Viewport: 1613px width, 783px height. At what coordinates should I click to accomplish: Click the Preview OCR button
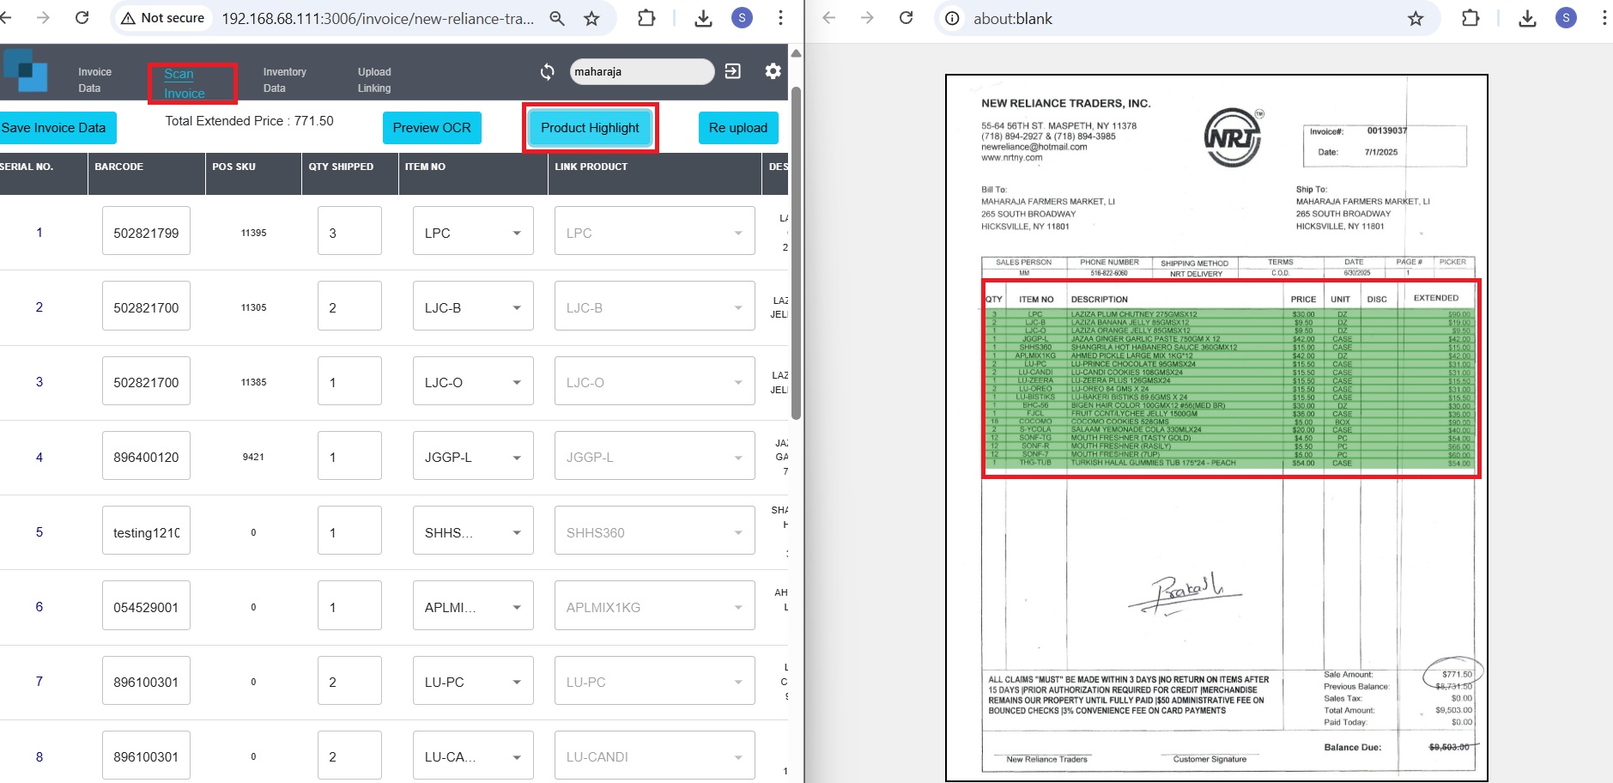pyautogui.click(x=432, y=128)
